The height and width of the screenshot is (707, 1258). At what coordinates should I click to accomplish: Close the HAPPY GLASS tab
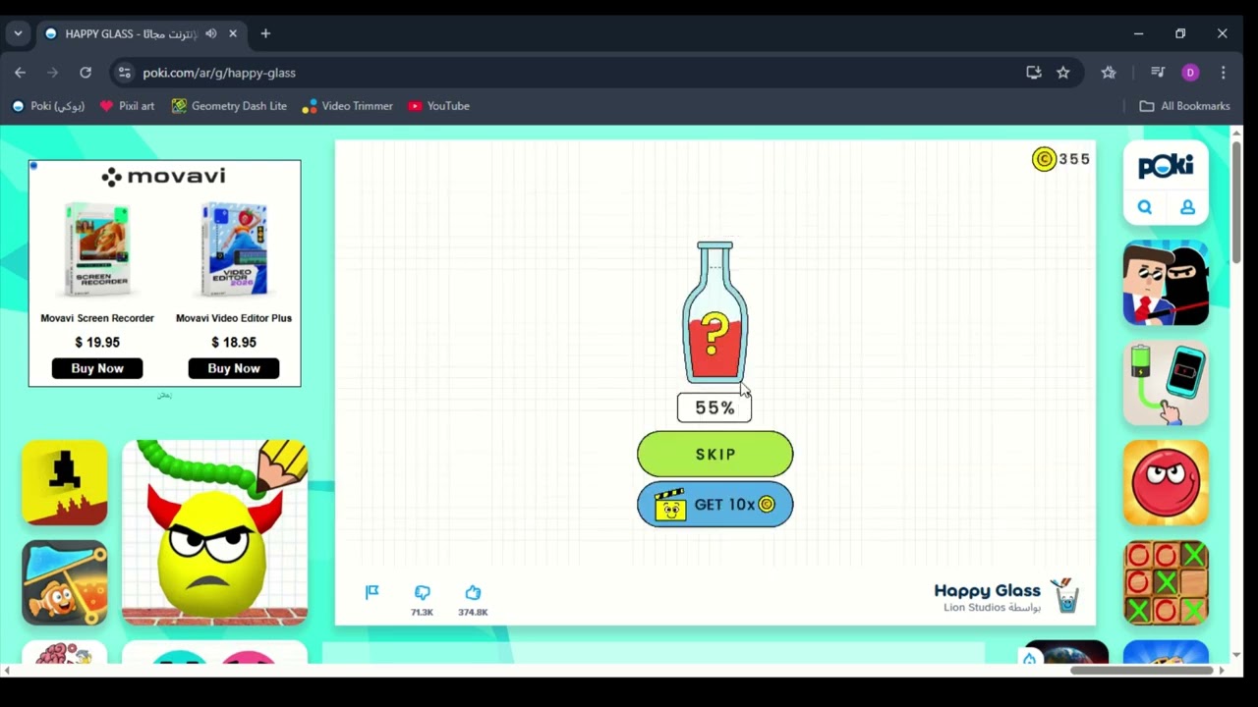233,33
